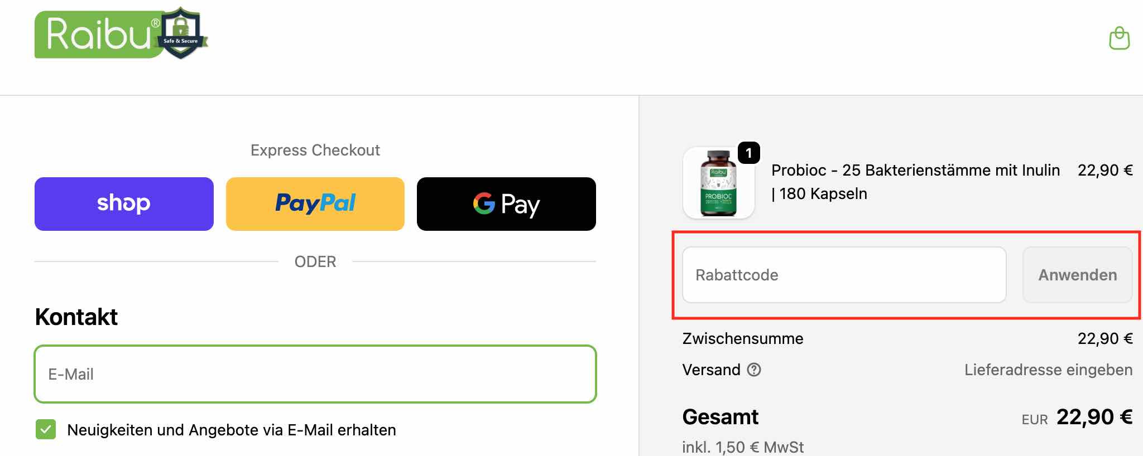Expand the Gesamt total breakdown
This screenshot has width=1143, height=456.
(720, 416)
